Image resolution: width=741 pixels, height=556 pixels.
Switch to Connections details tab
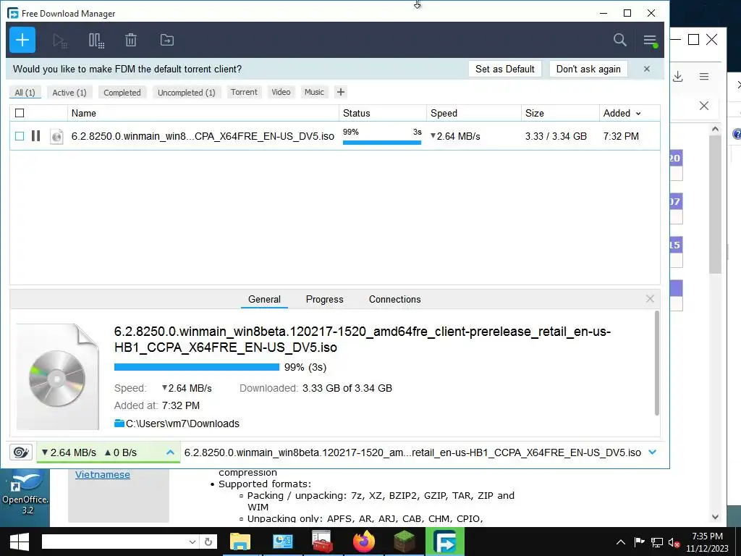[394, 299]
